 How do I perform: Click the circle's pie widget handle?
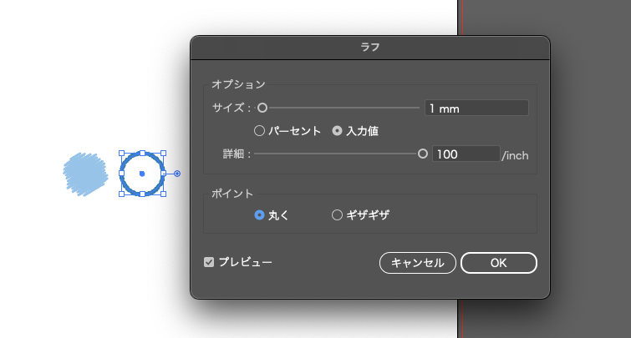(177, 174)
